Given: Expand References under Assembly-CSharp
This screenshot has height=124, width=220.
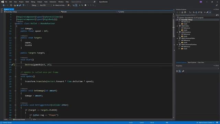Looking at the screenshot, I should 179,22.
